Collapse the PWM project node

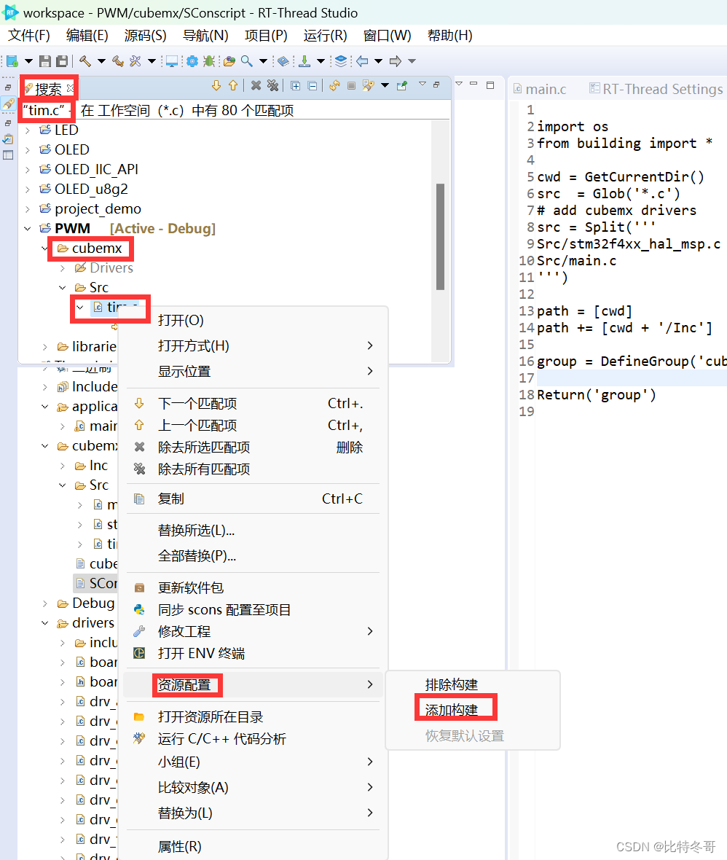(x=28, y=229)
